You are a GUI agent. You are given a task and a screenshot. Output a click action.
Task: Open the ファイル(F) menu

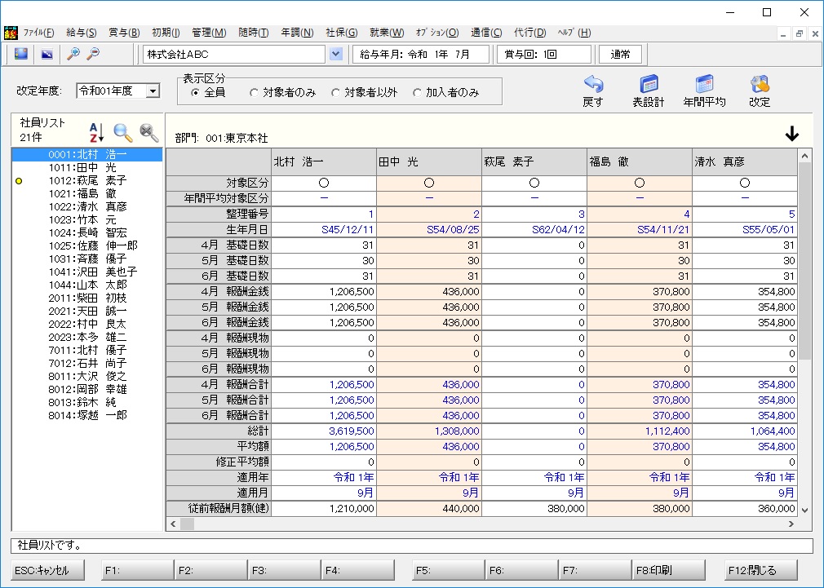[x=38, y=33]
